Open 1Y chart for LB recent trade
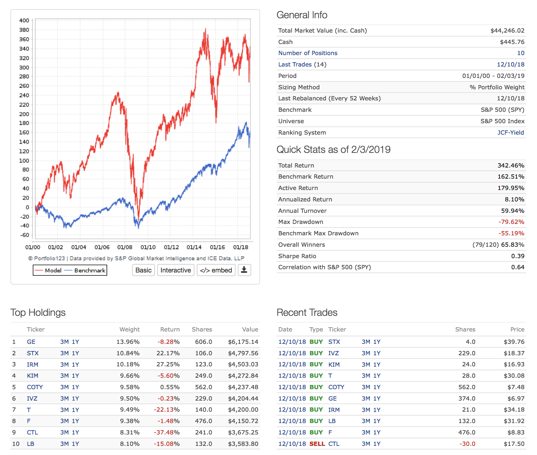Screen dimensions: 537x455 (377, 421)
